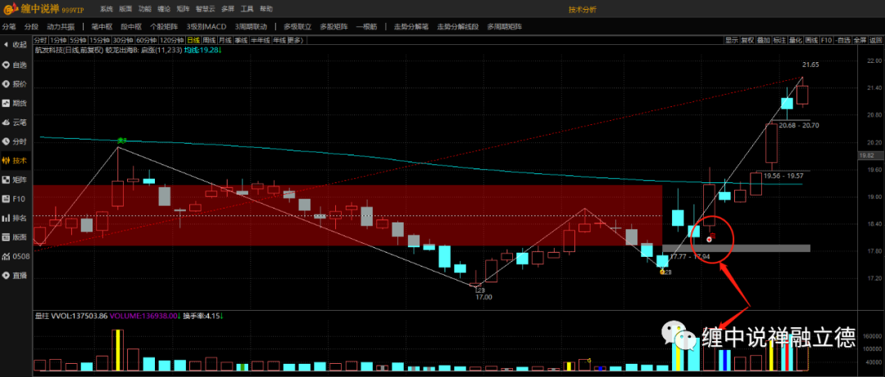The image size is (885, 377).
Task: Click the 标注 annotation button
Action: pyautogui.click(x=779, y=40)
